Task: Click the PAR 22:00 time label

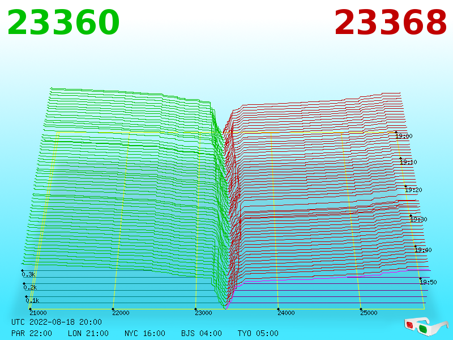Action: click(x=32, y=333)
